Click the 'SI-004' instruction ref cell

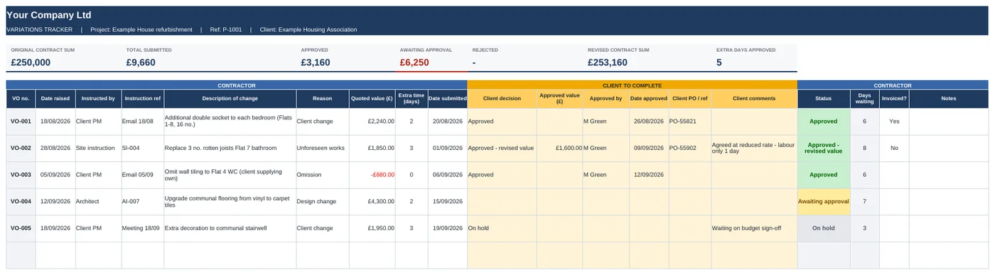pyautogui.click(x=143, y=149)
